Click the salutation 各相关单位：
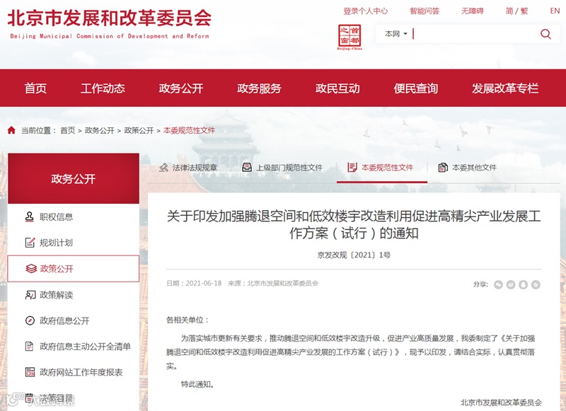The height and width of the screenshot is (411, 566). (187, 320)
